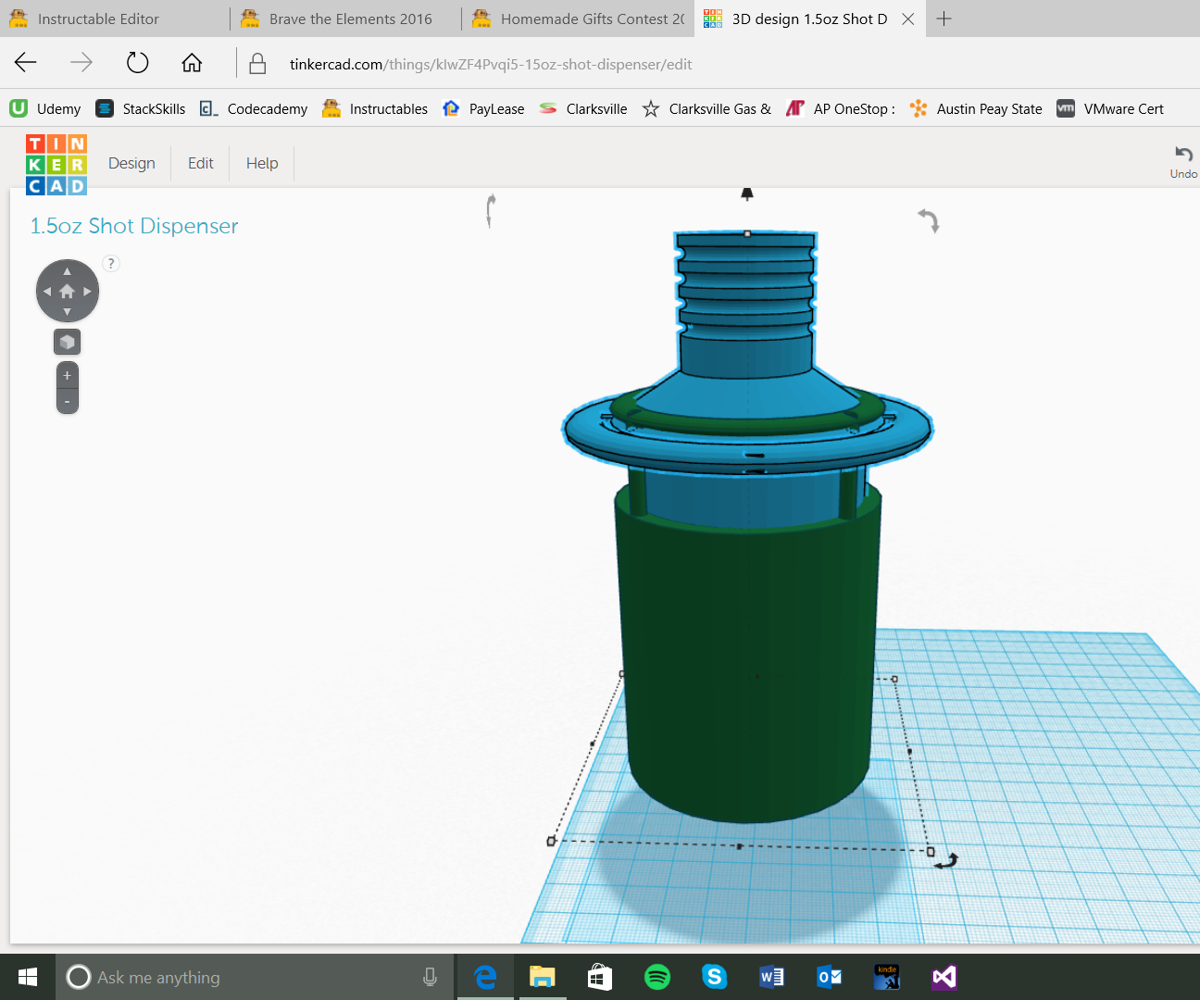Click the Undo arrow icon

[1183, 155]
